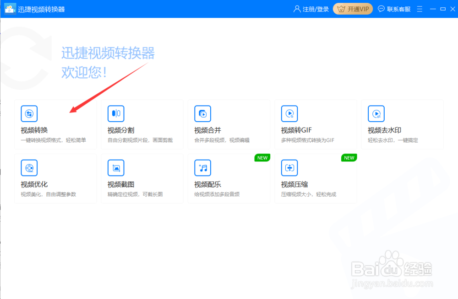The image size is (458, 299).
Task: Select the 视频分割 title text
Action: point(121,130)
